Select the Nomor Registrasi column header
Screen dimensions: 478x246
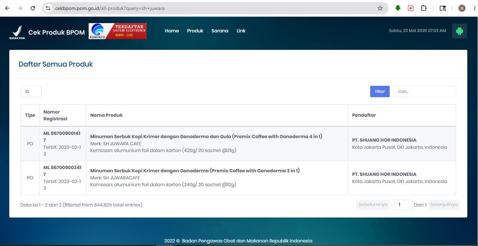(63, 115)
